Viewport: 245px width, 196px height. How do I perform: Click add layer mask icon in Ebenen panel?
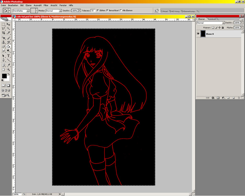(x=218, y=98)
